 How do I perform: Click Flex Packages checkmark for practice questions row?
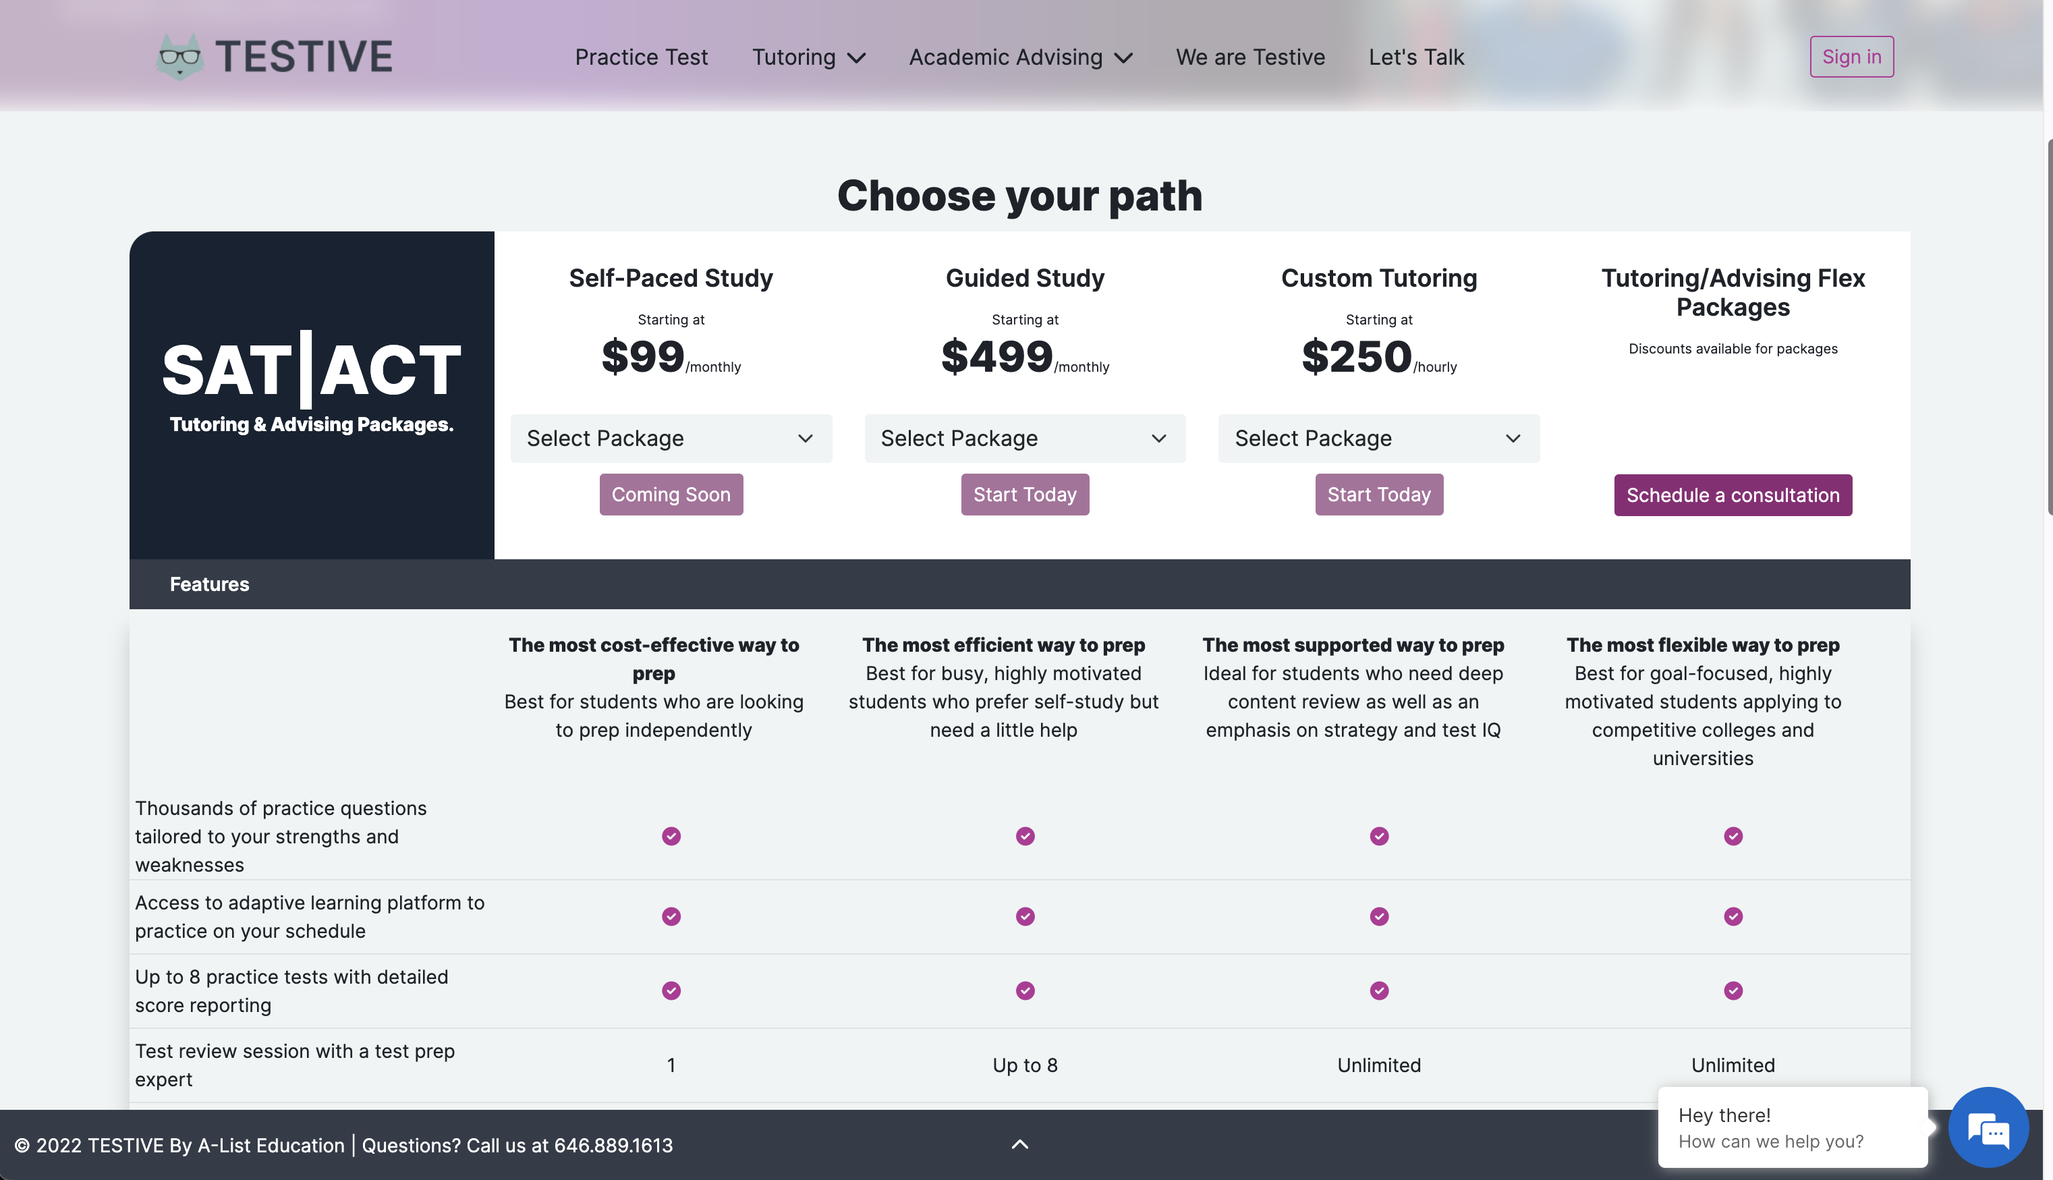coord(1733,837)
